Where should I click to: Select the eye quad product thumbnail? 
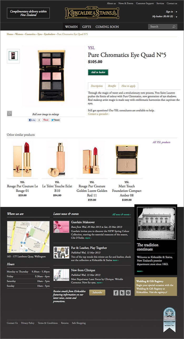tap(13, 56)
